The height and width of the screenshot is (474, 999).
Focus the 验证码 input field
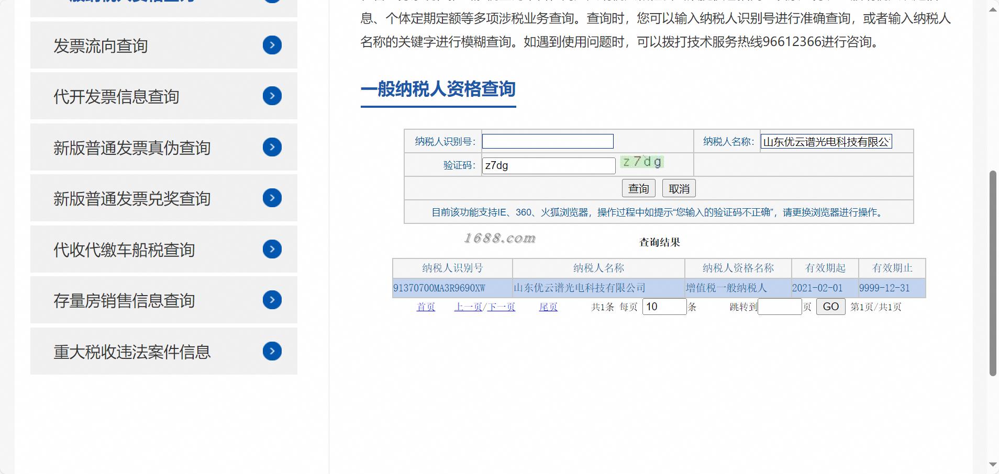pyautogui.click(x=549, y=165)
